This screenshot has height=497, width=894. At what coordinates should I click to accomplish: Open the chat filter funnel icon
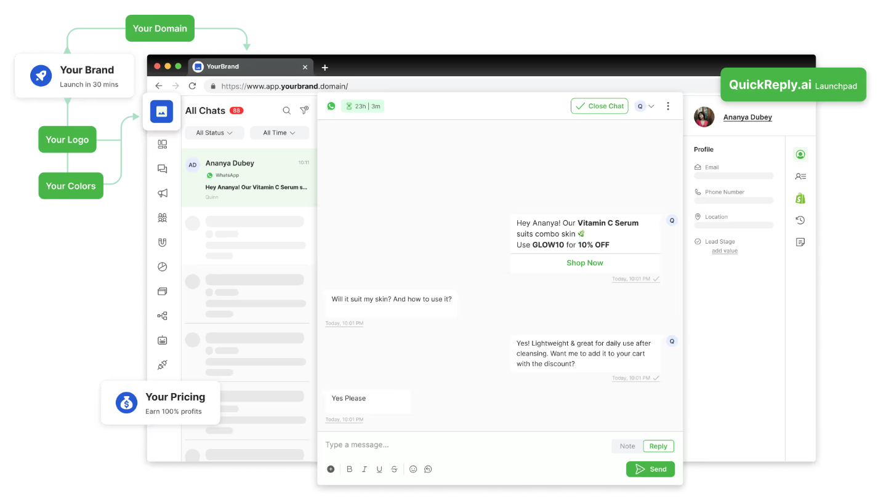(304, 111)
